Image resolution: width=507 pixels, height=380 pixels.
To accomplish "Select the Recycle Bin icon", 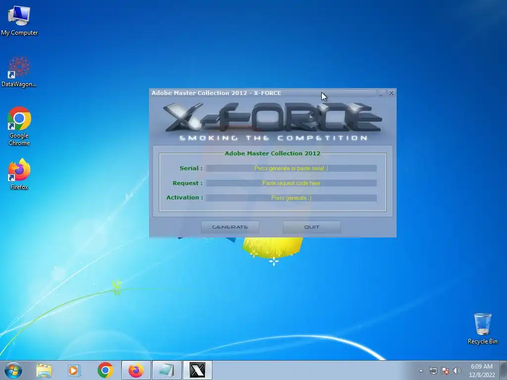I will coord(482,329).
